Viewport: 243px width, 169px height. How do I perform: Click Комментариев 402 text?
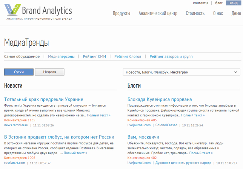(x=142, y=158)
